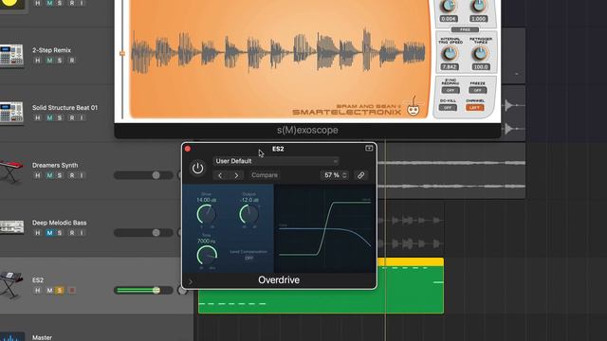
Task: Select the Master track name
Action: pyautogui.click(x=42, y=337)
